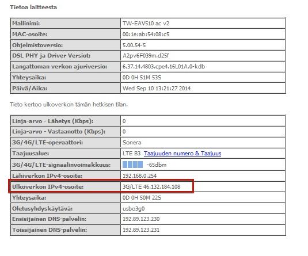The height and width of the screenshot is (256, 308).
Task: Select the date Wed Sep 10 13:21:27 2014
Action: click(x=157, y=89)
